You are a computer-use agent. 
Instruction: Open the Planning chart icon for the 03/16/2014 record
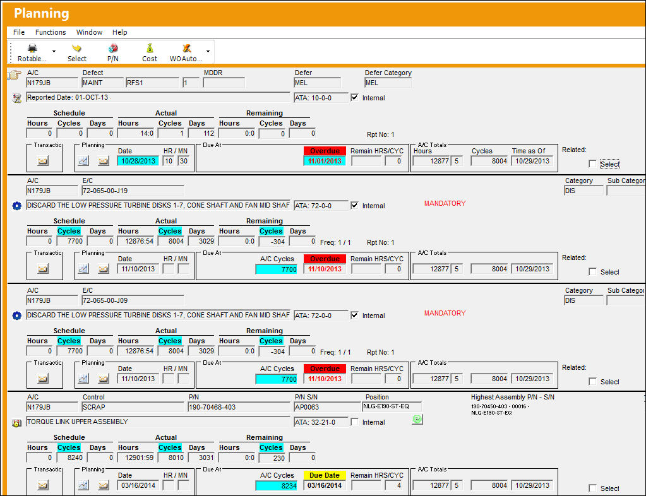[x=83, y=485]
